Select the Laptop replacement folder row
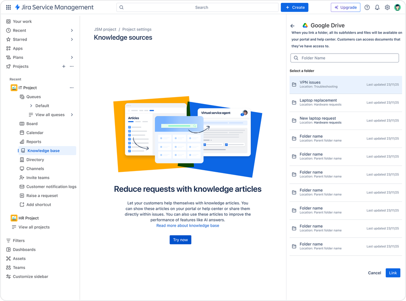The height and width of the screenshot is (301, 406). pos(346,103)
